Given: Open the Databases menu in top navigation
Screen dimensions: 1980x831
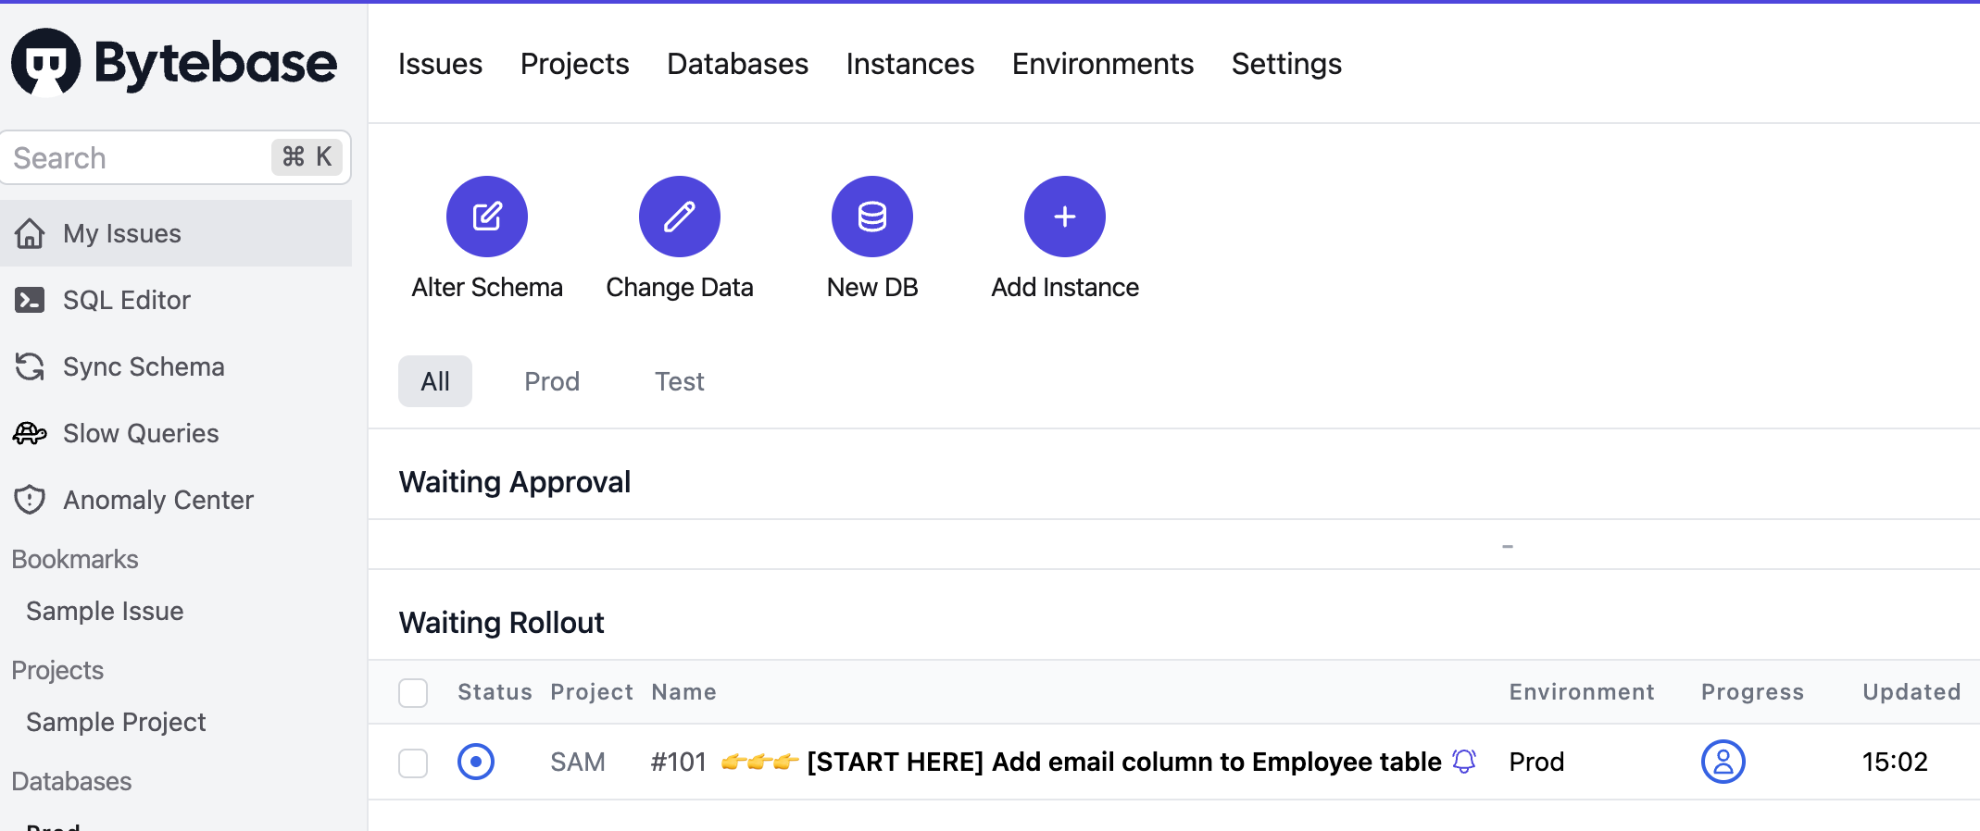Looking at the screenshot, I should pos(737,64).
